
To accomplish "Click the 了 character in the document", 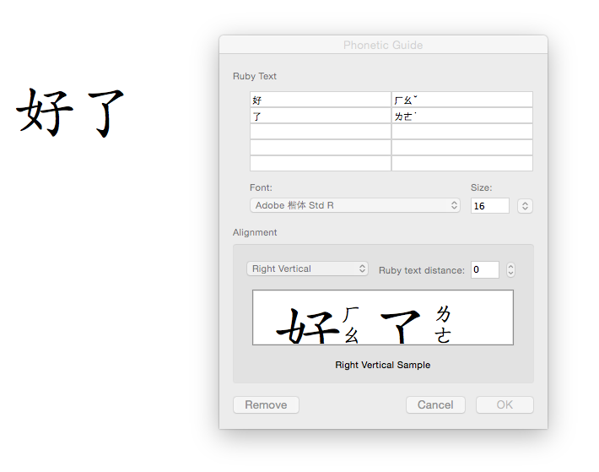I will tap(105, 113).
